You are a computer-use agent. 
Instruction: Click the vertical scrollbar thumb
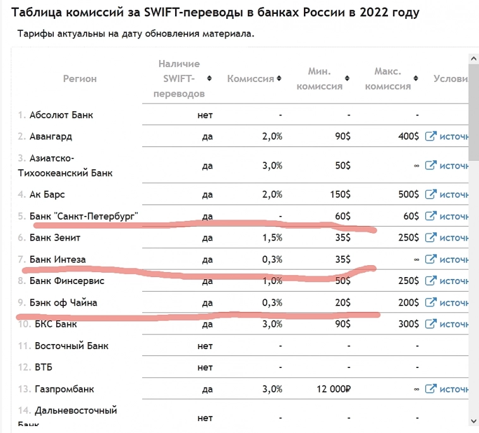473,112
